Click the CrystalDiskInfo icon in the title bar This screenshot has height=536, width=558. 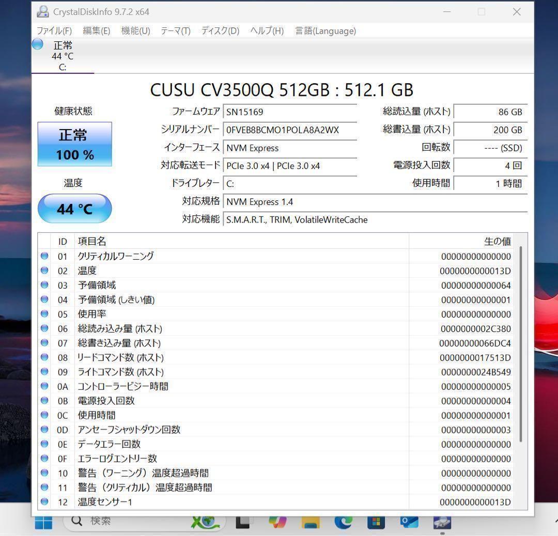click(43, 11)
